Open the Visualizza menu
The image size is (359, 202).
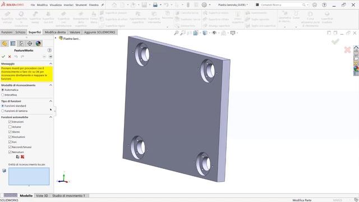click(56, 5)
